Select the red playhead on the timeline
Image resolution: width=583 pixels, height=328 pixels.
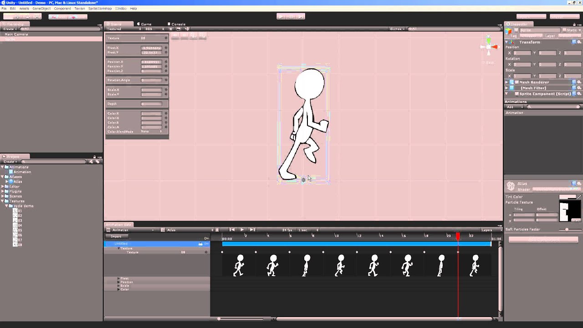point(458,236)
